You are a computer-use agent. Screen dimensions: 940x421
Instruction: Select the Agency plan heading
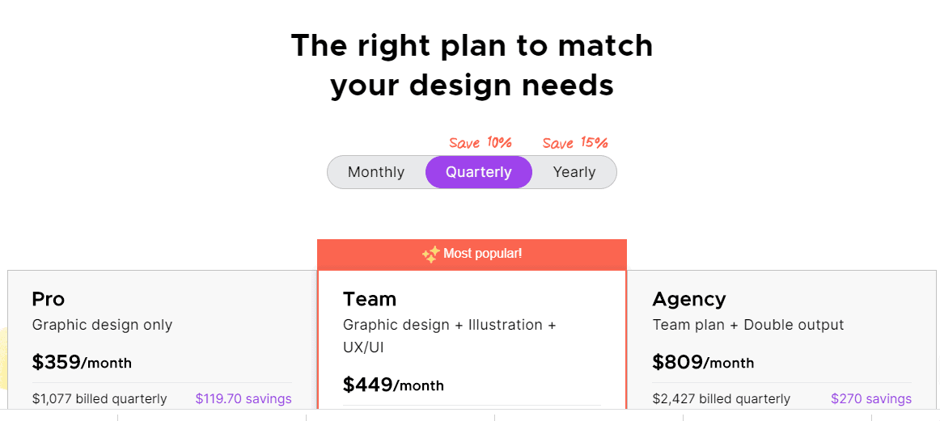(x=688, y=299)
